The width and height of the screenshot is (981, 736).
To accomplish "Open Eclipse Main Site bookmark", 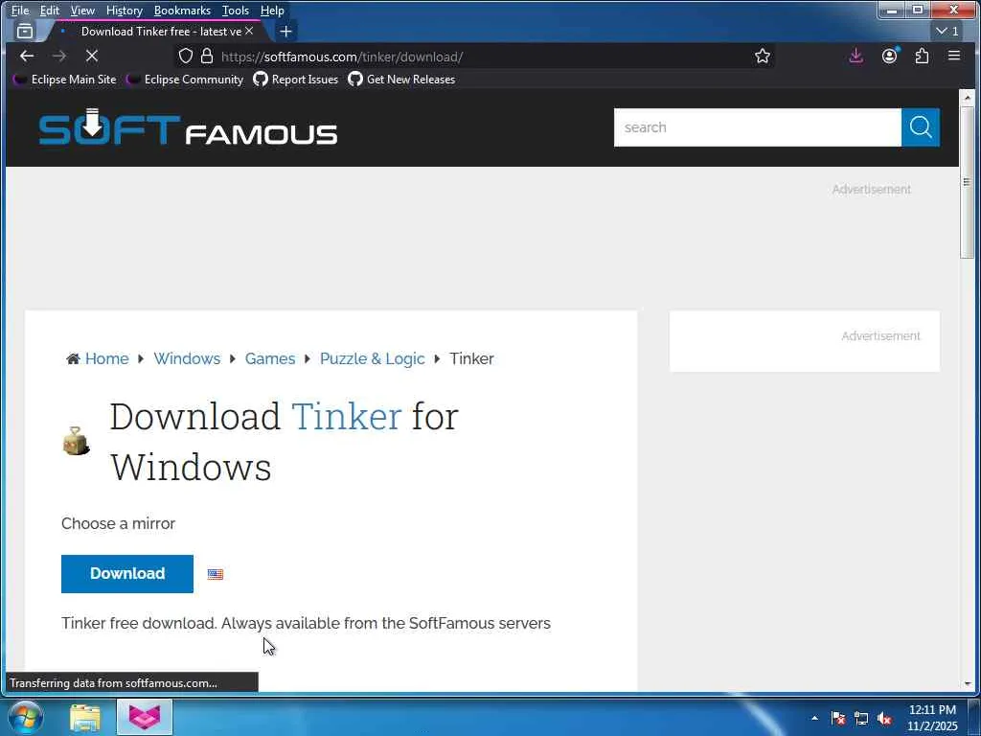I will click(x=66, y=80).
